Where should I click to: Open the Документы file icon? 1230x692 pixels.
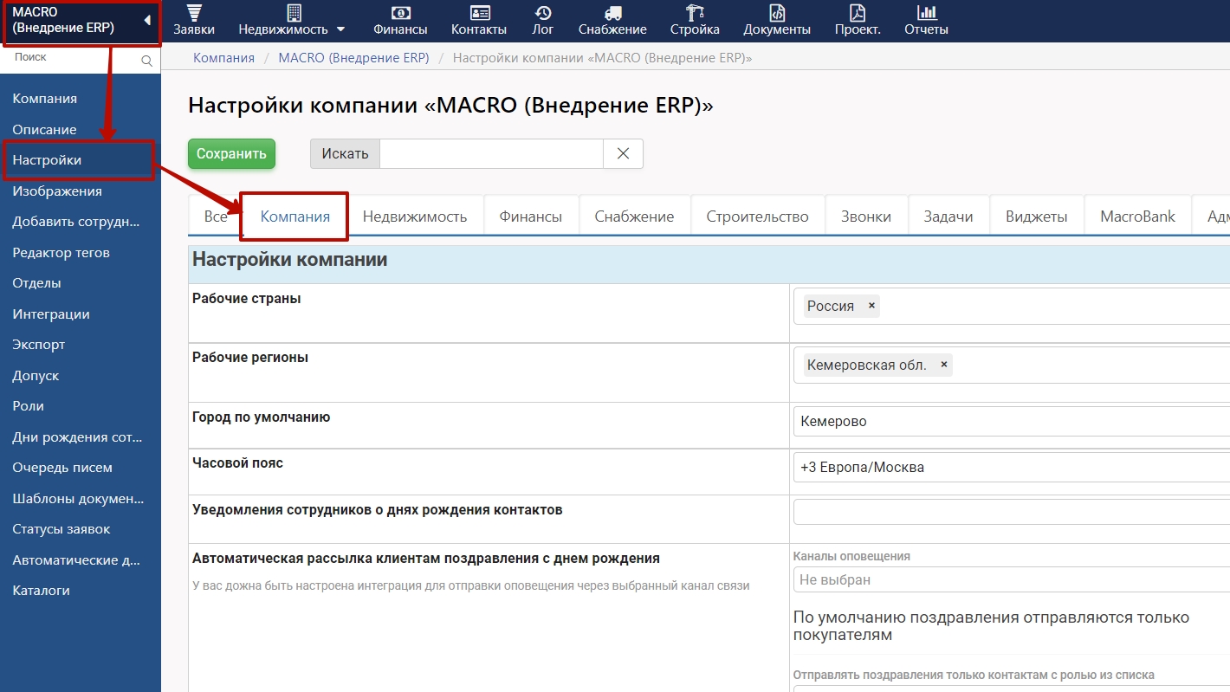777,13
